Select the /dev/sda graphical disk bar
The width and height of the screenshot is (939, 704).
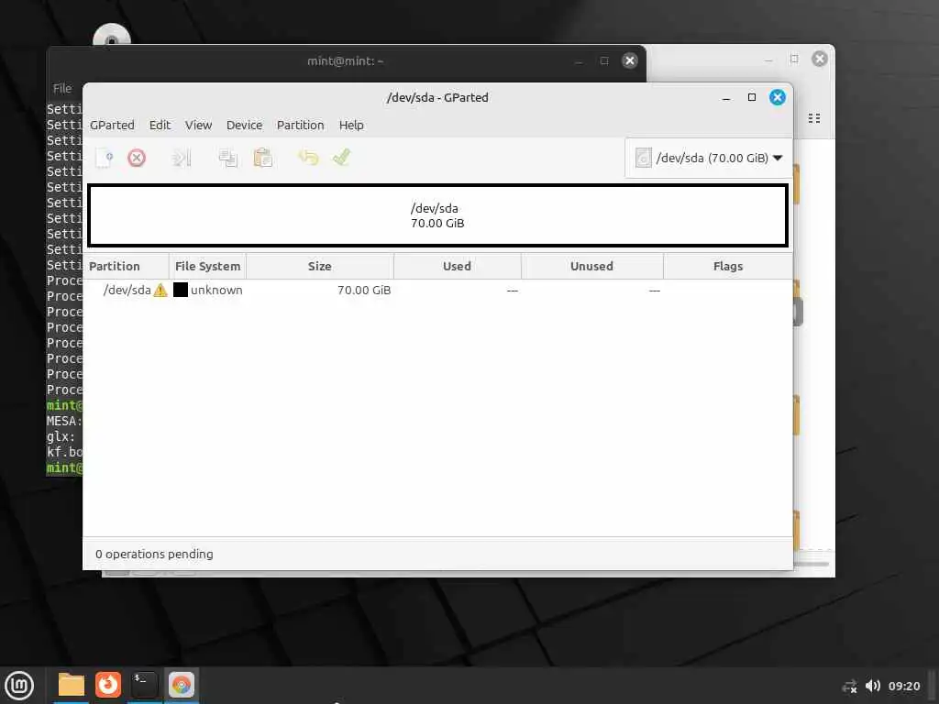tap(437, 215)
